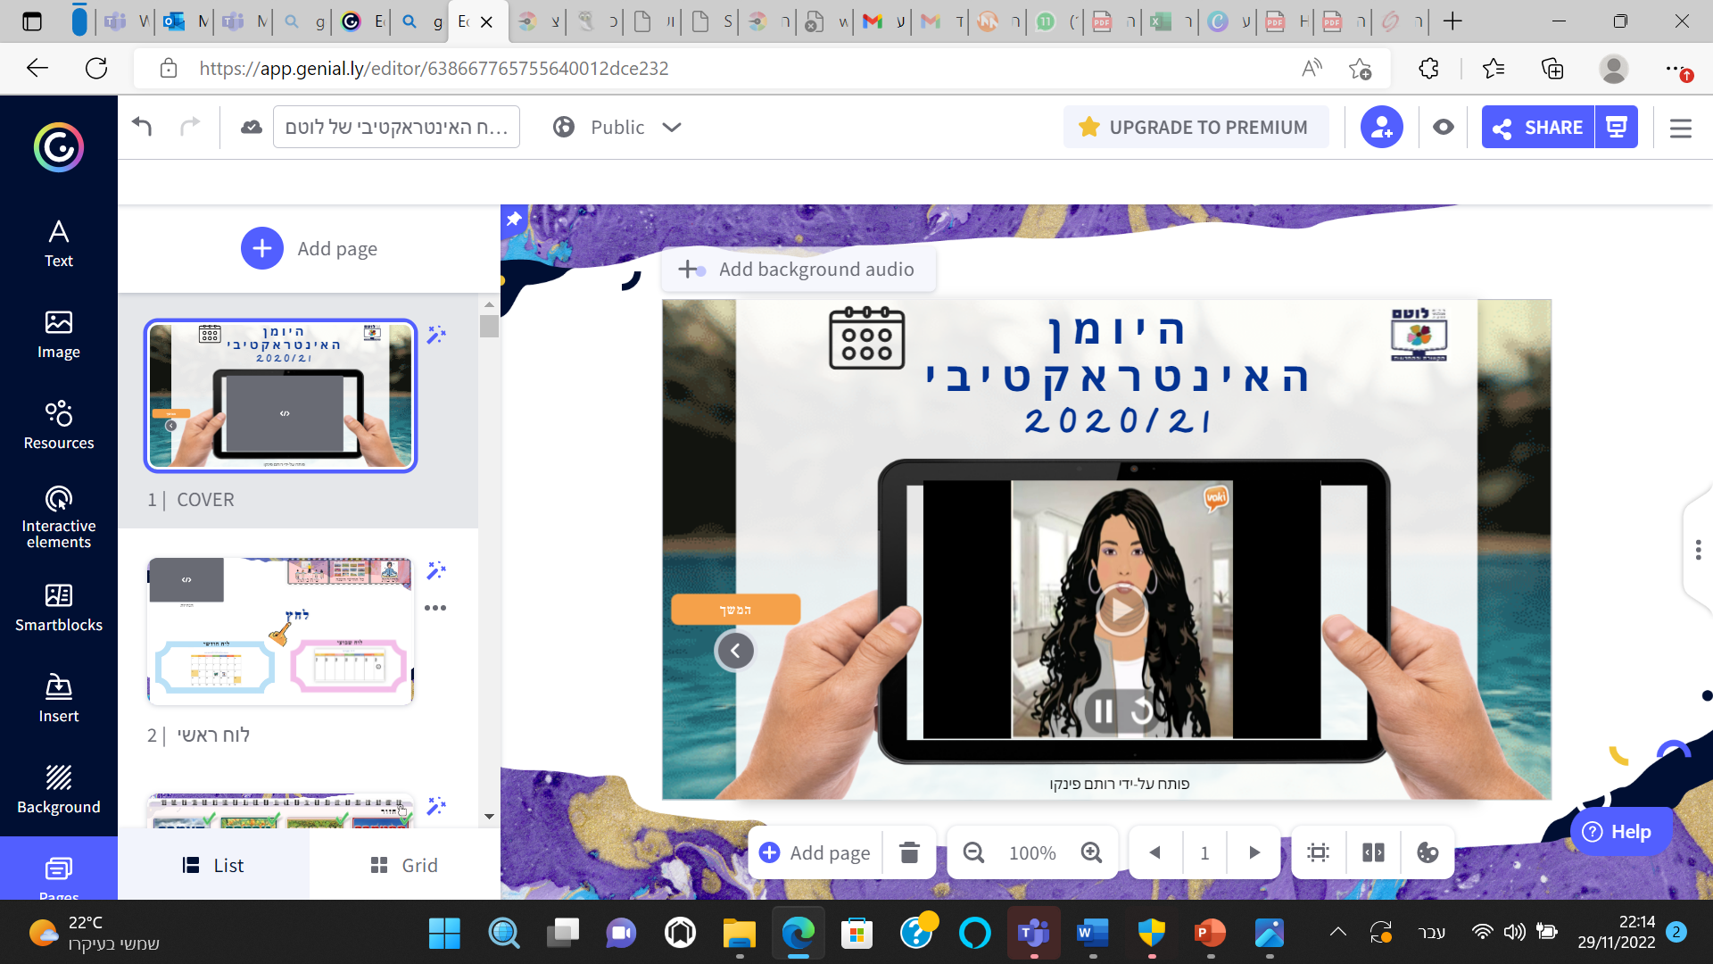Open three-dot options for page 2
This screenshot has height=964, width=1713.
[x=435, y=608]
